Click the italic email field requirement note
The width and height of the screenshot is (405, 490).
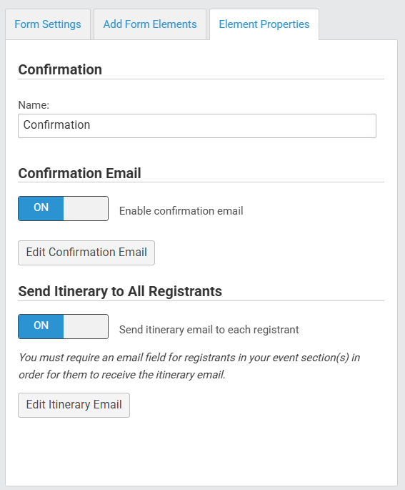pos(189,366)
